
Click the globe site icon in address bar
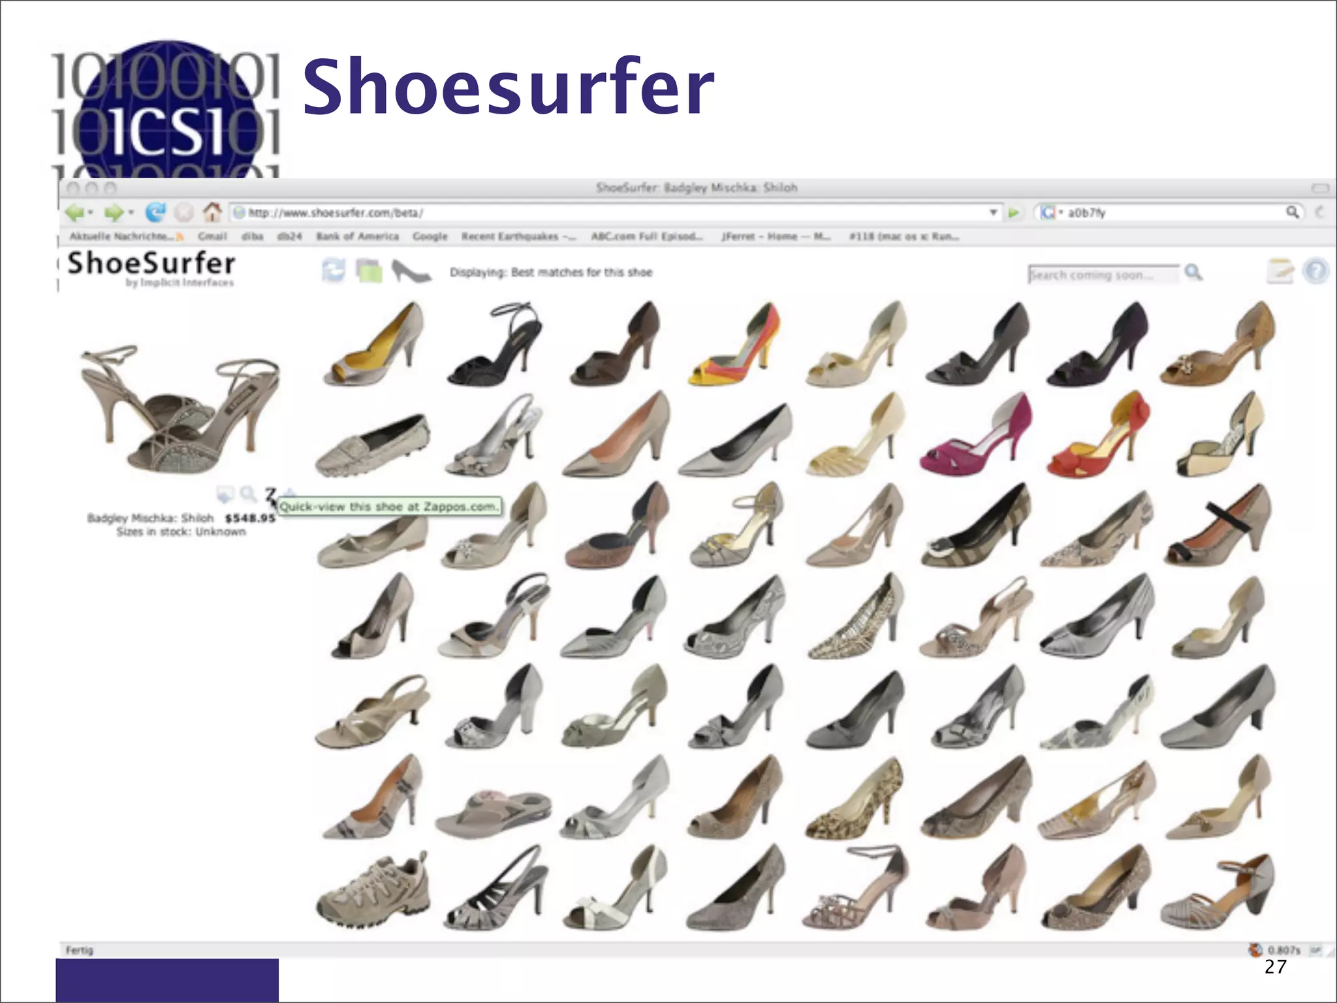240,213
